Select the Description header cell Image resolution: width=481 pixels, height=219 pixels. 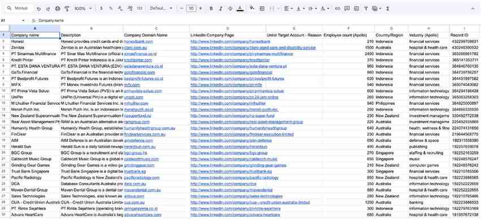pos(92,35)
